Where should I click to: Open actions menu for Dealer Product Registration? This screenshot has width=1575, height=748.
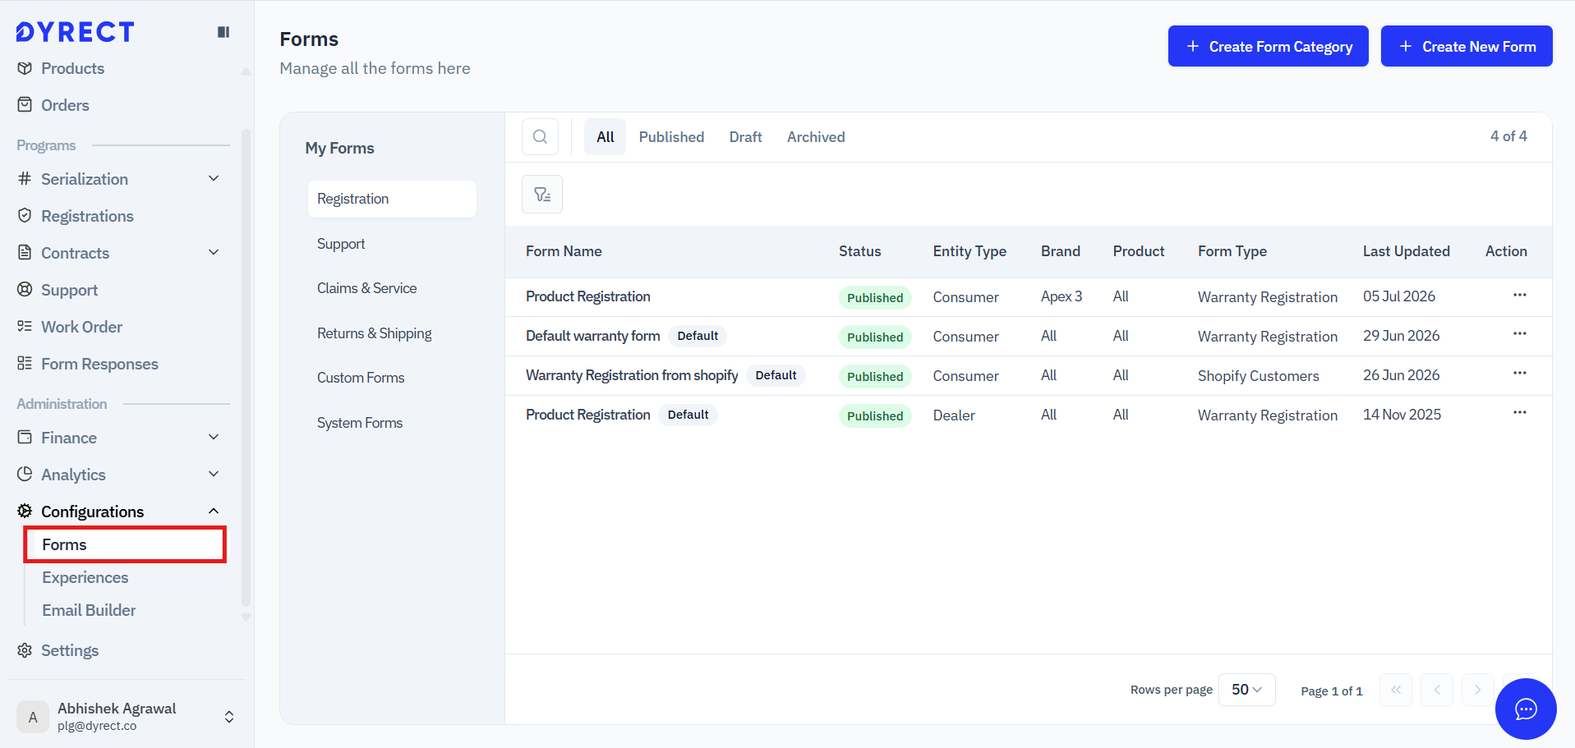coord(1520,412)
